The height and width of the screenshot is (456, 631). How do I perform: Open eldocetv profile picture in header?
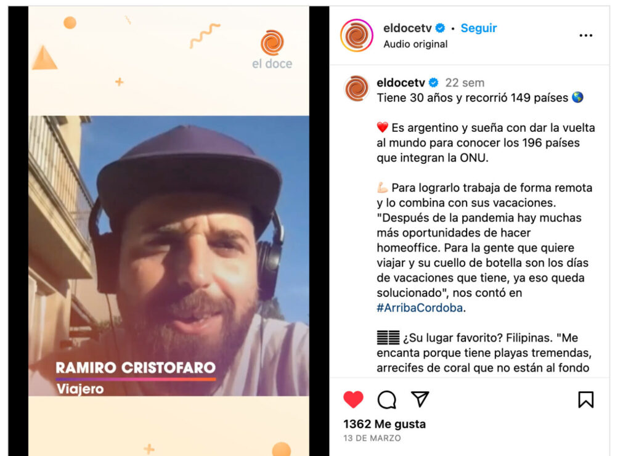tap(357, 35)
